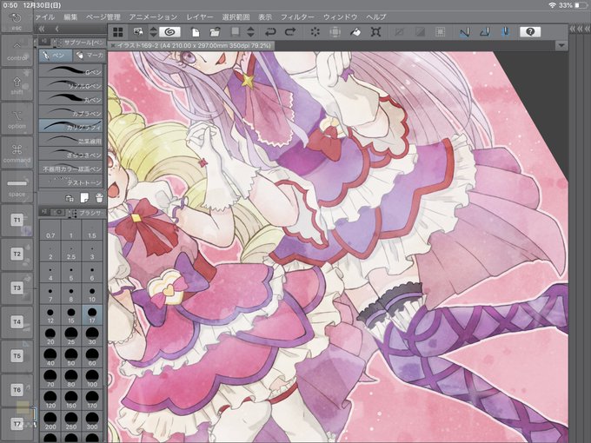Select the 丸ペン sub tool

71,99
